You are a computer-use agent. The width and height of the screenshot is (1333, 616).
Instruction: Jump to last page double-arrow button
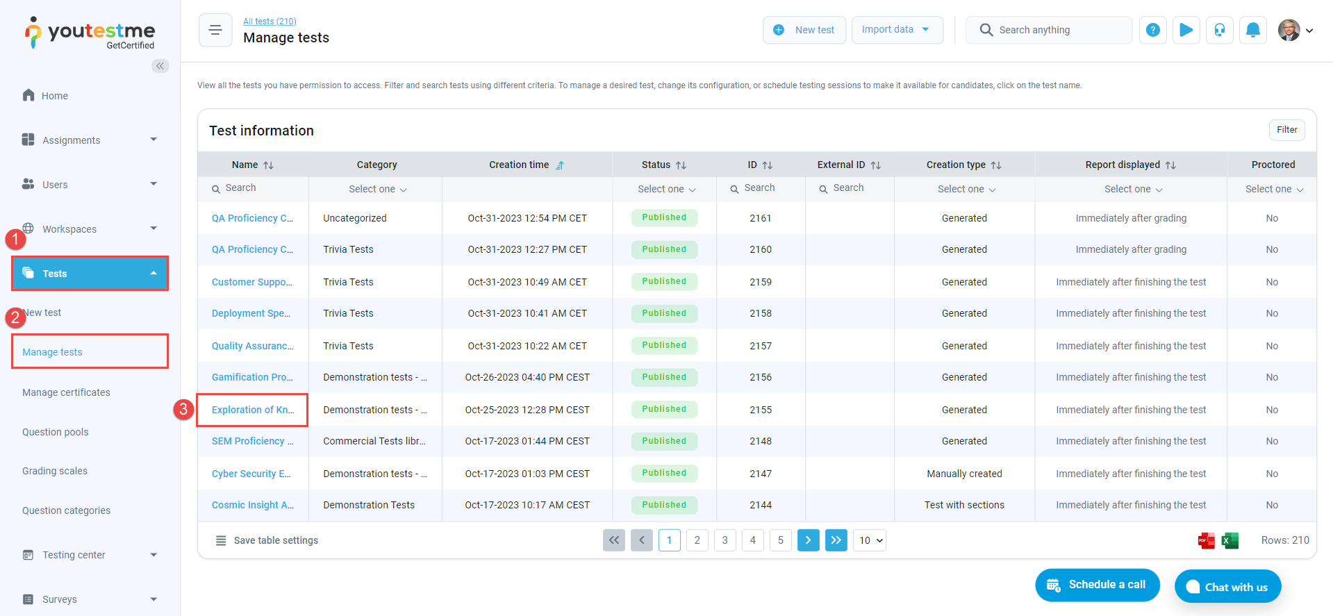tap(836, 540)
